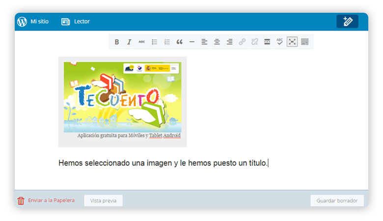Screen dimensions: 383x221
Task: Insert a numbered list
Action: 167,42
